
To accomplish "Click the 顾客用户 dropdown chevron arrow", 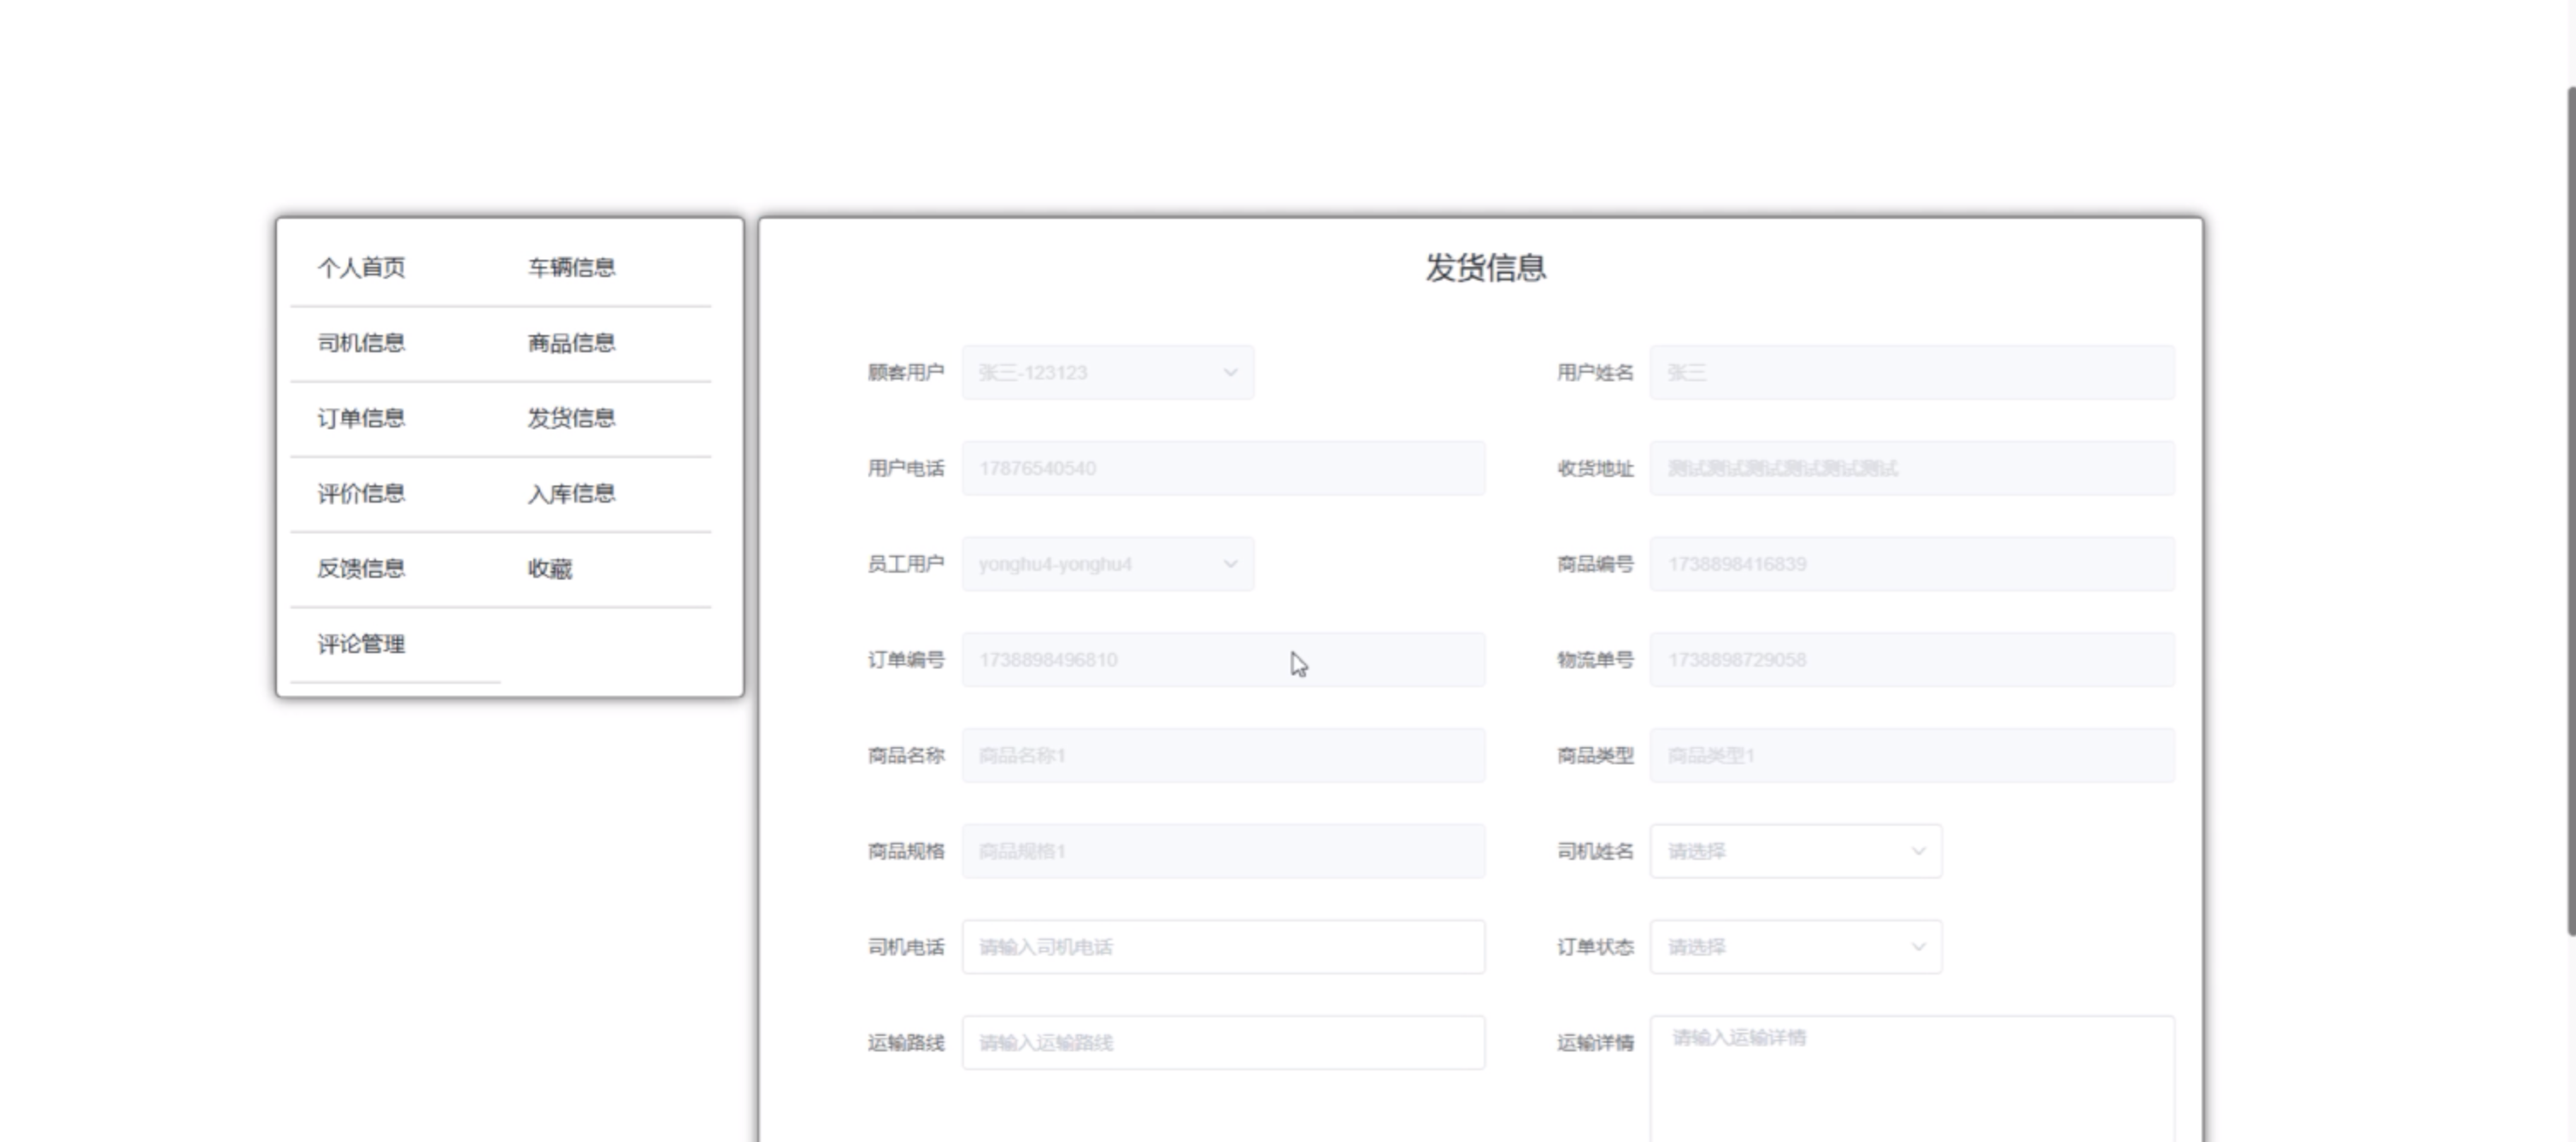I will pyautogui.click(x=1230, y=373).
